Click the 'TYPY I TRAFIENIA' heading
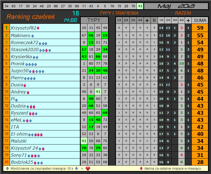211x174 pixels. [119, 13]
